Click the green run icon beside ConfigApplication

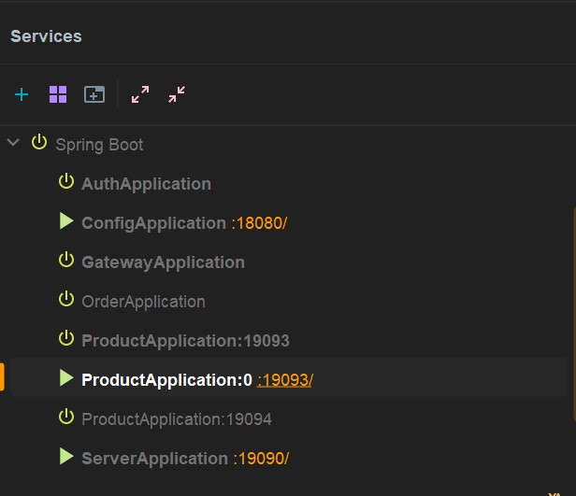pyautogui.click(x=66, y=221)
